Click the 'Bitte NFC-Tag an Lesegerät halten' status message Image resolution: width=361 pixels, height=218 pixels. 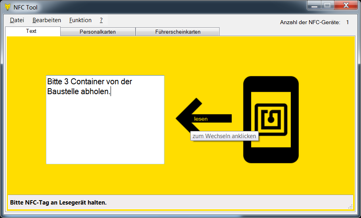[x=58, y=203]
